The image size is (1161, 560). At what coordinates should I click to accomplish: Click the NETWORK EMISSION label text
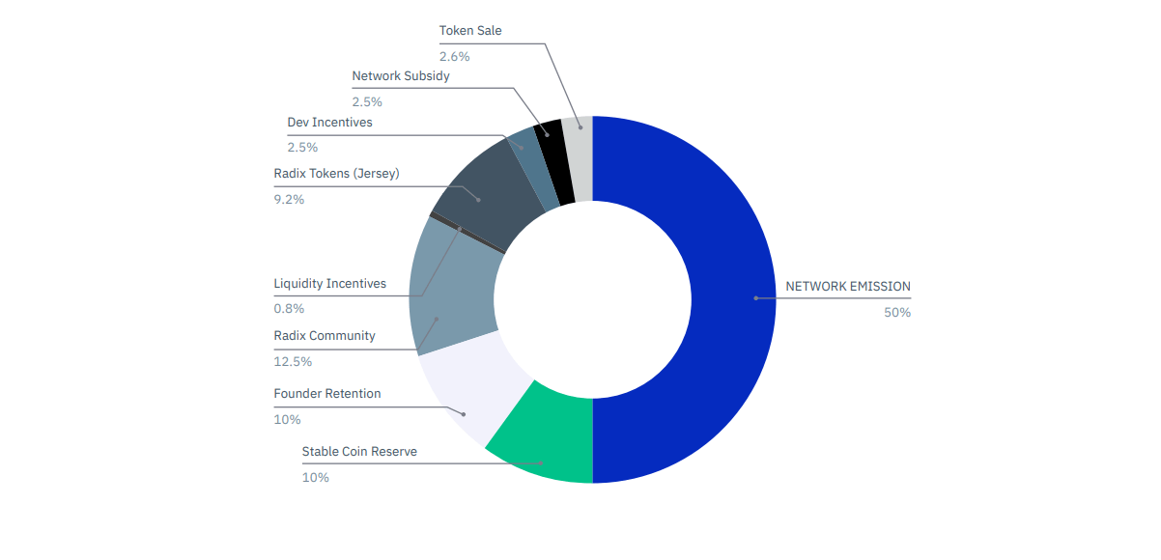pyautogui.click(x=847, y=287)
